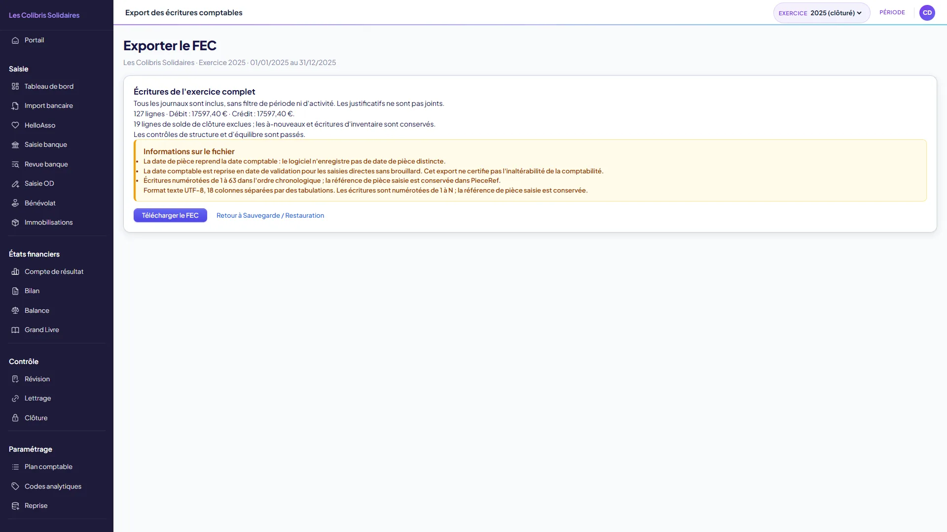Click the "Écritures de l'exercice complet" heading

click(194, 92)
